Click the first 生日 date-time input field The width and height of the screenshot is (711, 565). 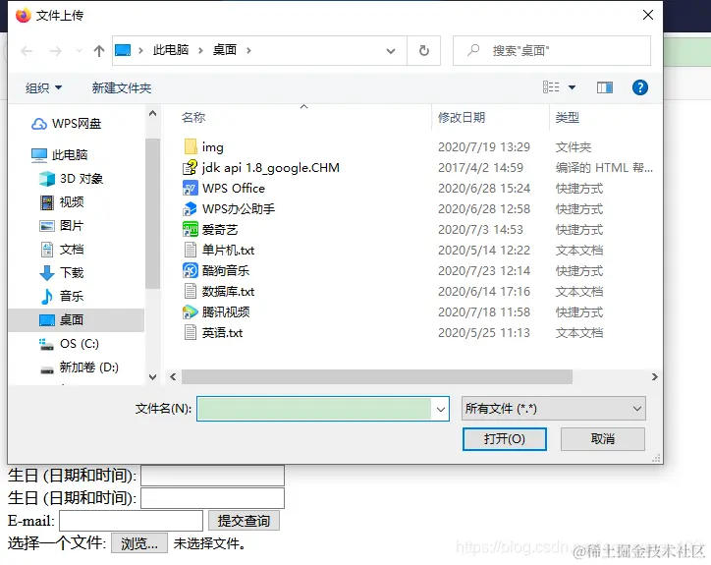pyautogui.click(x=213, y=476)
